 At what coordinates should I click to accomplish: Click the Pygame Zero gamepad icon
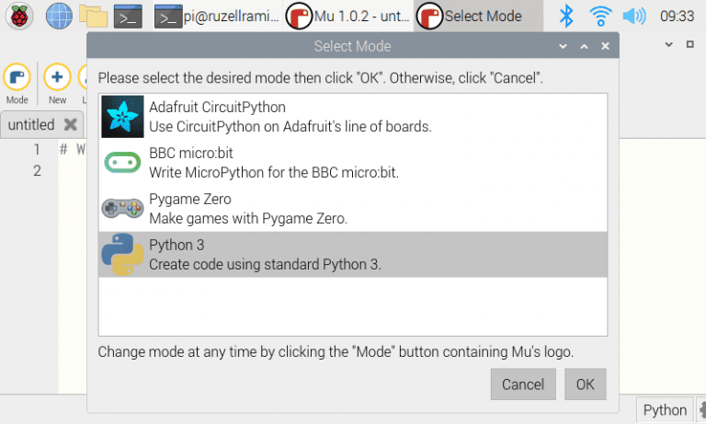click(x=122, y=209)
